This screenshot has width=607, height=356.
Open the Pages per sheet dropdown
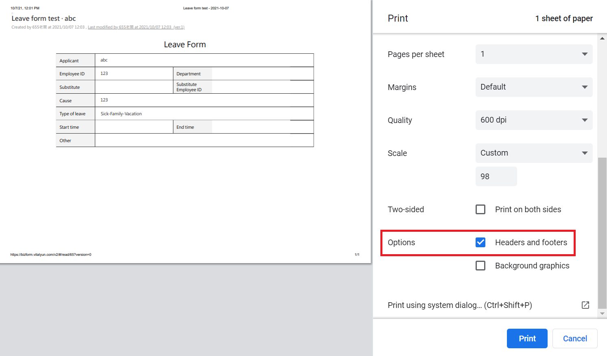pos(534,54)
